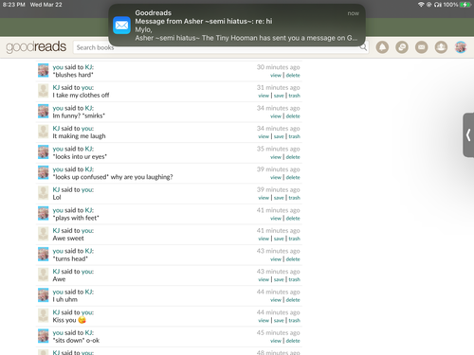
Task: View the "*plays with feet*" message
Action: [x=276, y=219]
